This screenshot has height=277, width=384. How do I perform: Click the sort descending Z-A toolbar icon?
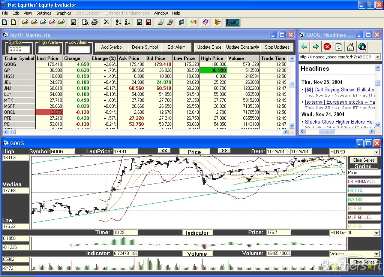click(127, 22)
